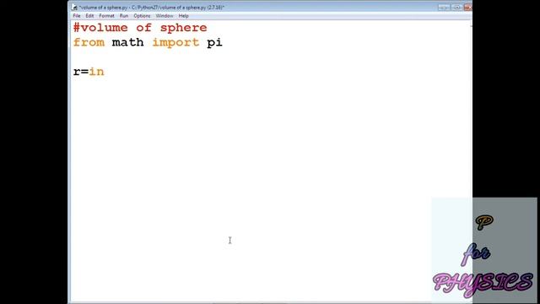Open the Options menu
Screen dimensions: 540x304
pyautogui.click(x=142, y=16)
